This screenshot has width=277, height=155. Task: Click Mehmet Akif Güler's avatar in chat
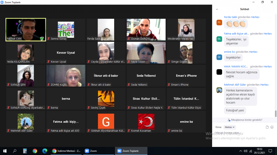click(x=219, y=90)
